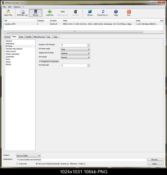Click the Chapters column header
Viewport: 167px width, 175px height.
[x=42, y=21]
